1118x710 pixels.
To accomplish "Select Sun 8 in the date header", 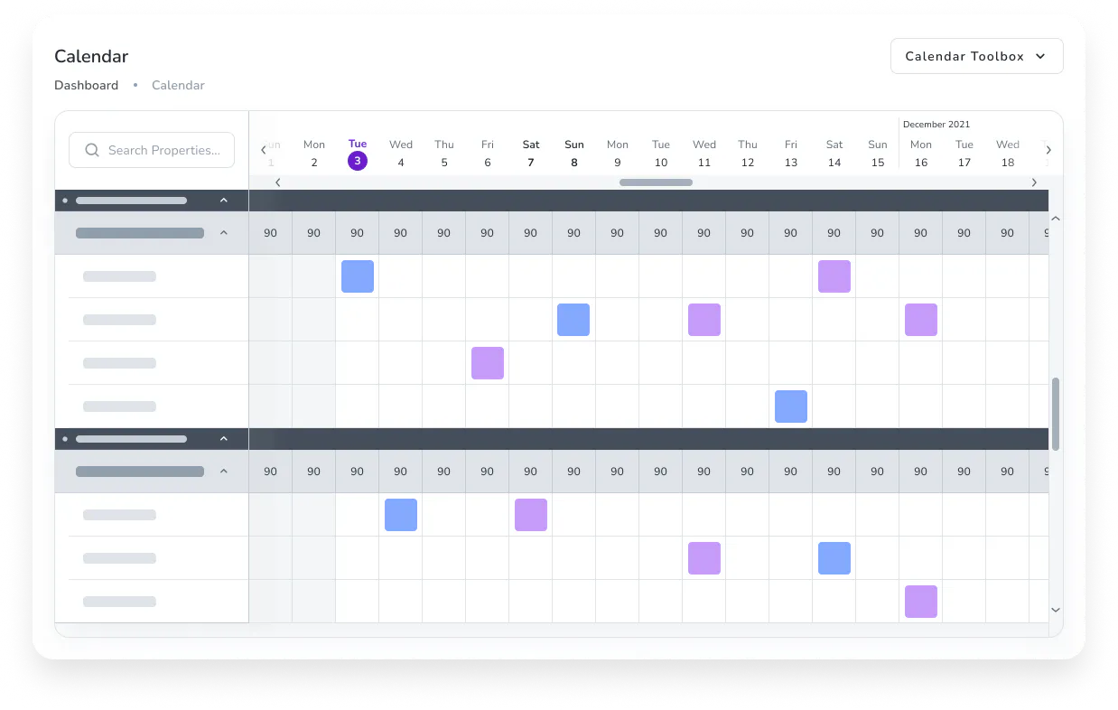I will tap(574, 154).
